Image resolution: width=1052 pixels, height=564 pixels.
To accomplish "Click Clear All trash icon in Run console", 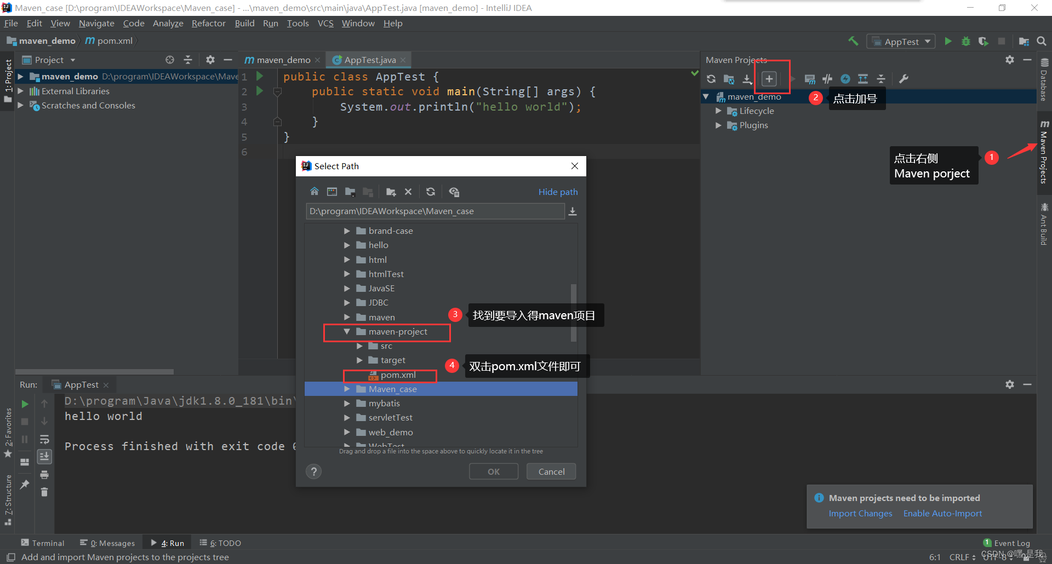I will 44,492.
